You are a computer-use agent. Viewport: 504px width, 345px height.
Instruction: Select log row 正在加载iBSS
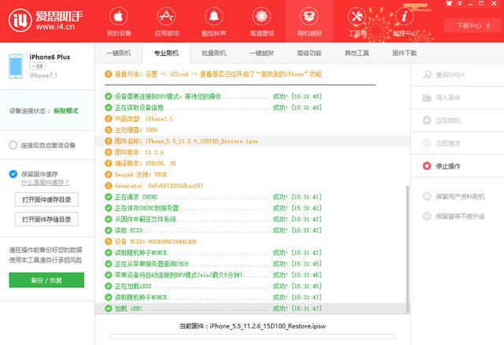(252, 286)
